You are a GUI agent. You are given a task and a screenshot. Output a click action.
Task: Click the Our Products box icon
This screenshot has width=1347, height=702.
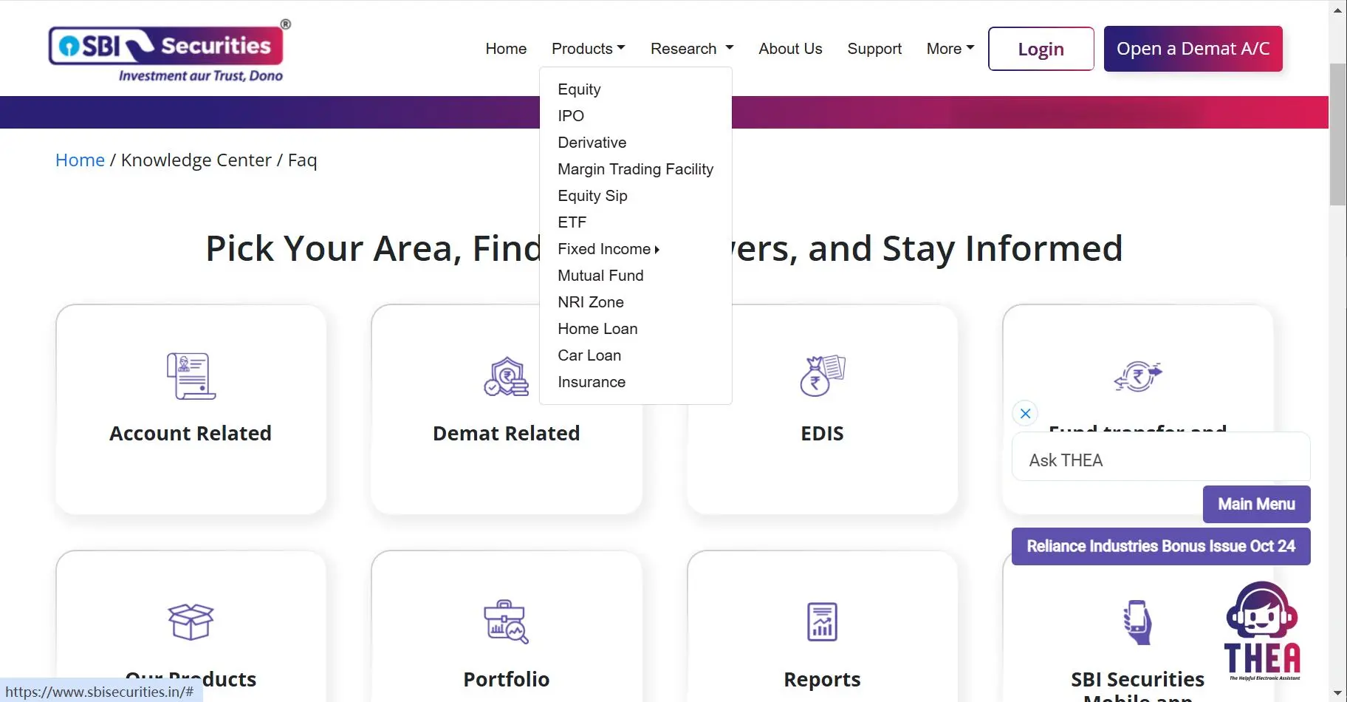(x=191, y=621)
